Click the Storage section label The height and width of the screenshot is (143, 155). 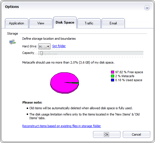[12, 33]
